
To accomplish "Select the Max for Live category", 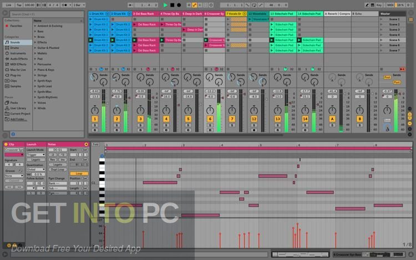I will (18, 69).
